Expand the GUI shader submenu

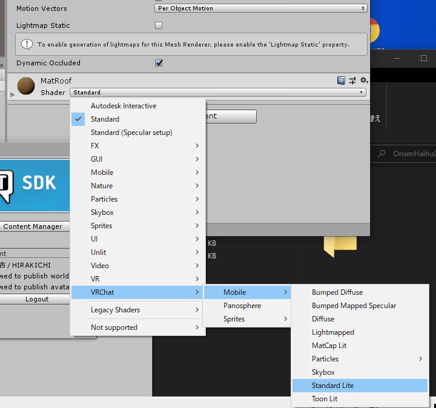tap(138, 159)
